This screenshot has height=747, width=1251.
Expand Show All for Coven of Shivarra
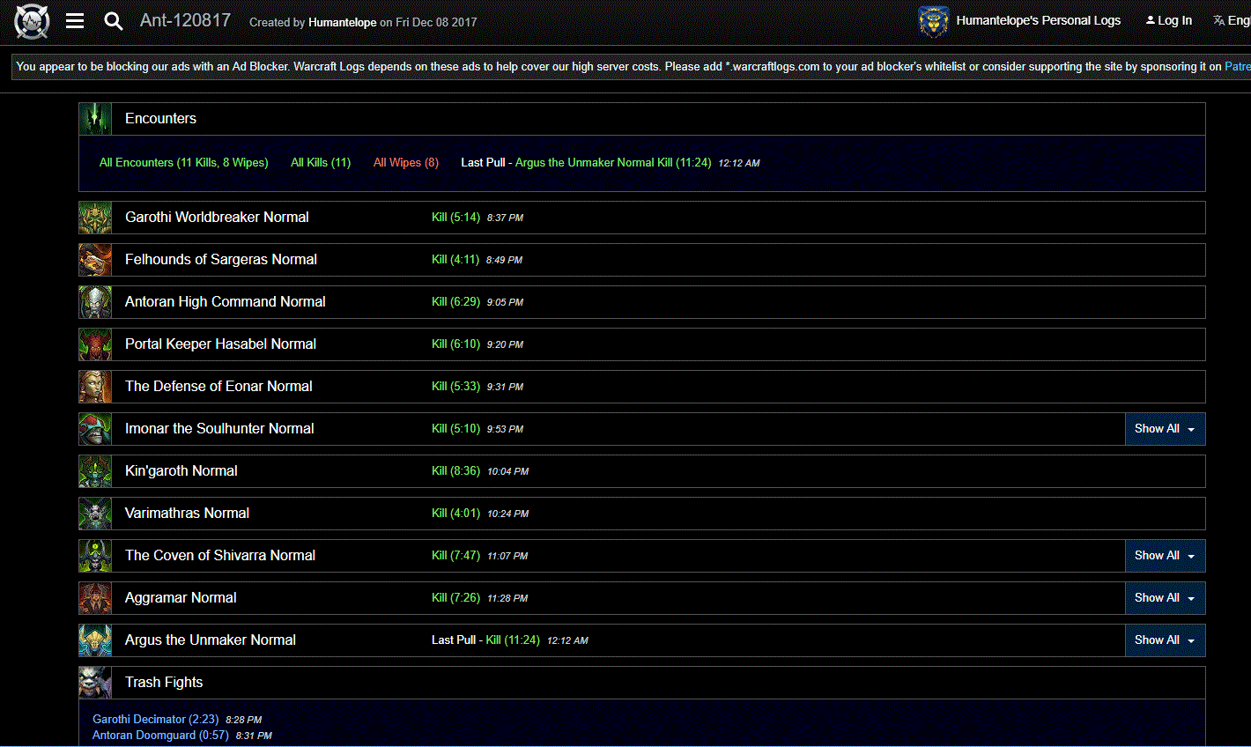pyautogui.click(x=1164, y=556)
